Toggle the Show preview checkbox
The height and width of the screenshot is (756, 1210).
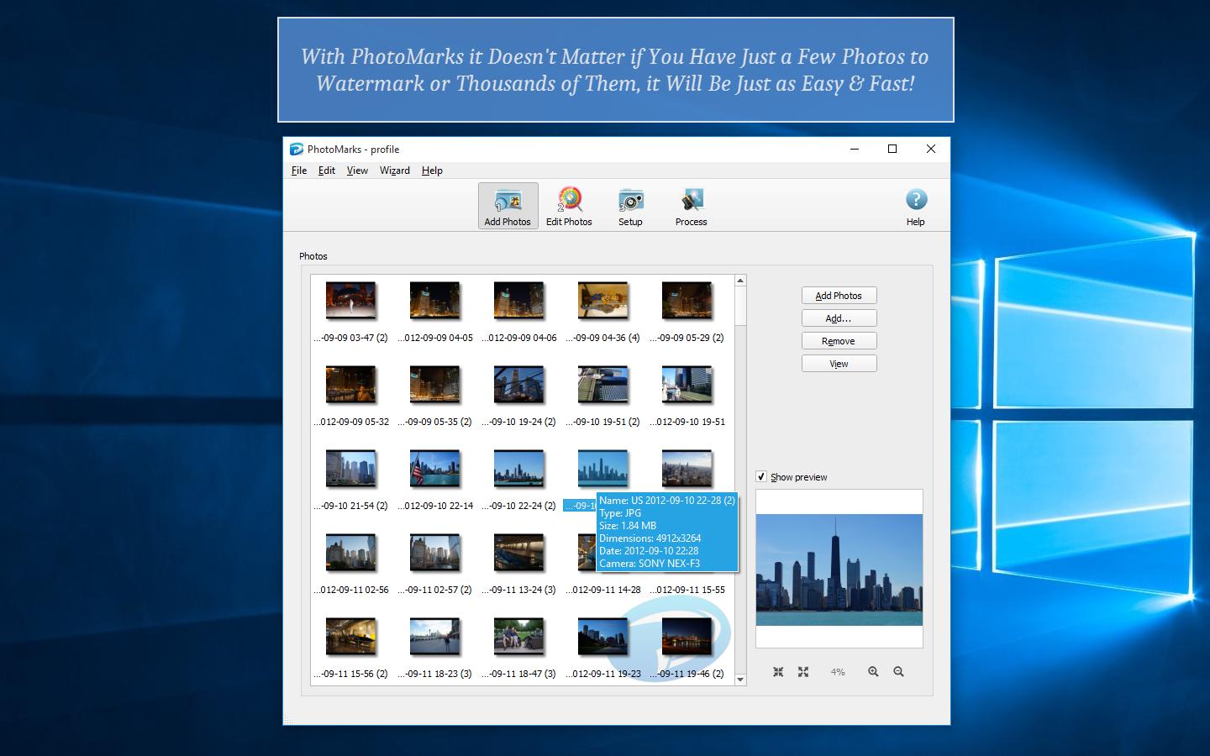click(761, 476)
